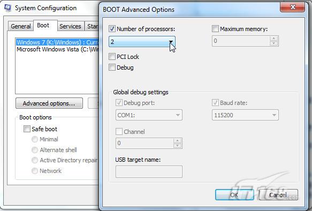This screenshot has width=312, height=211.
Task: Select Microsoft Windows Vista boot entry
Action: (x=57, y=49)
